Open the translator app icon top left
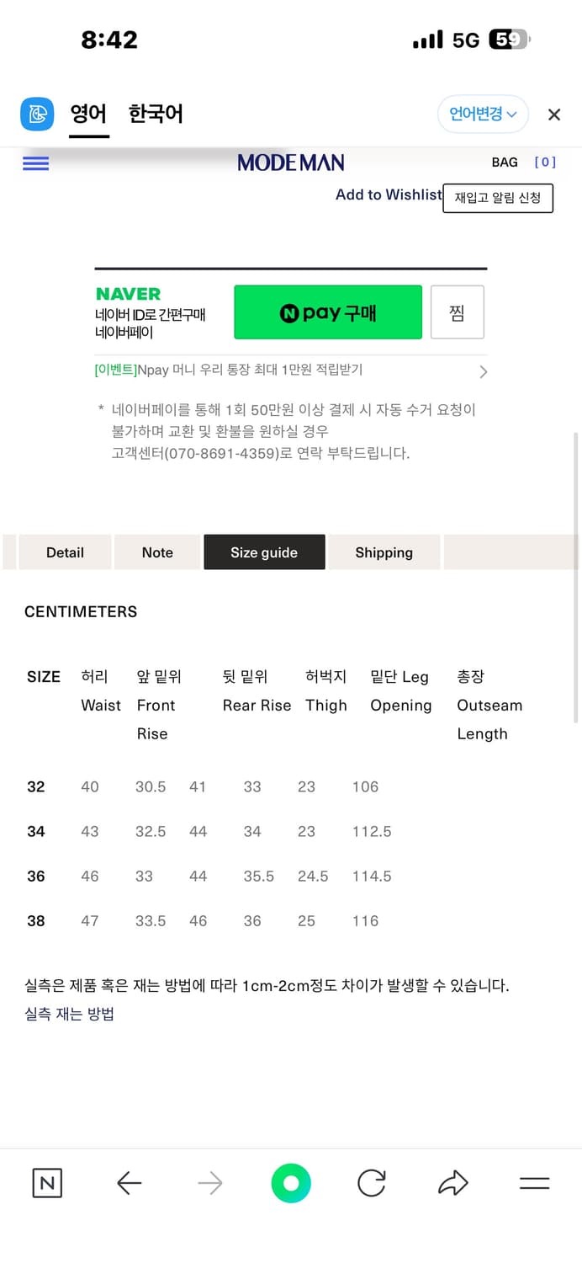 tap(34, 114)
